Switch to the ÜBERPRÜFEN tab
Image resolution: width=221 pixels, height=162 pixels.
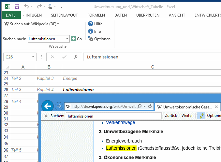coord(148,15)
